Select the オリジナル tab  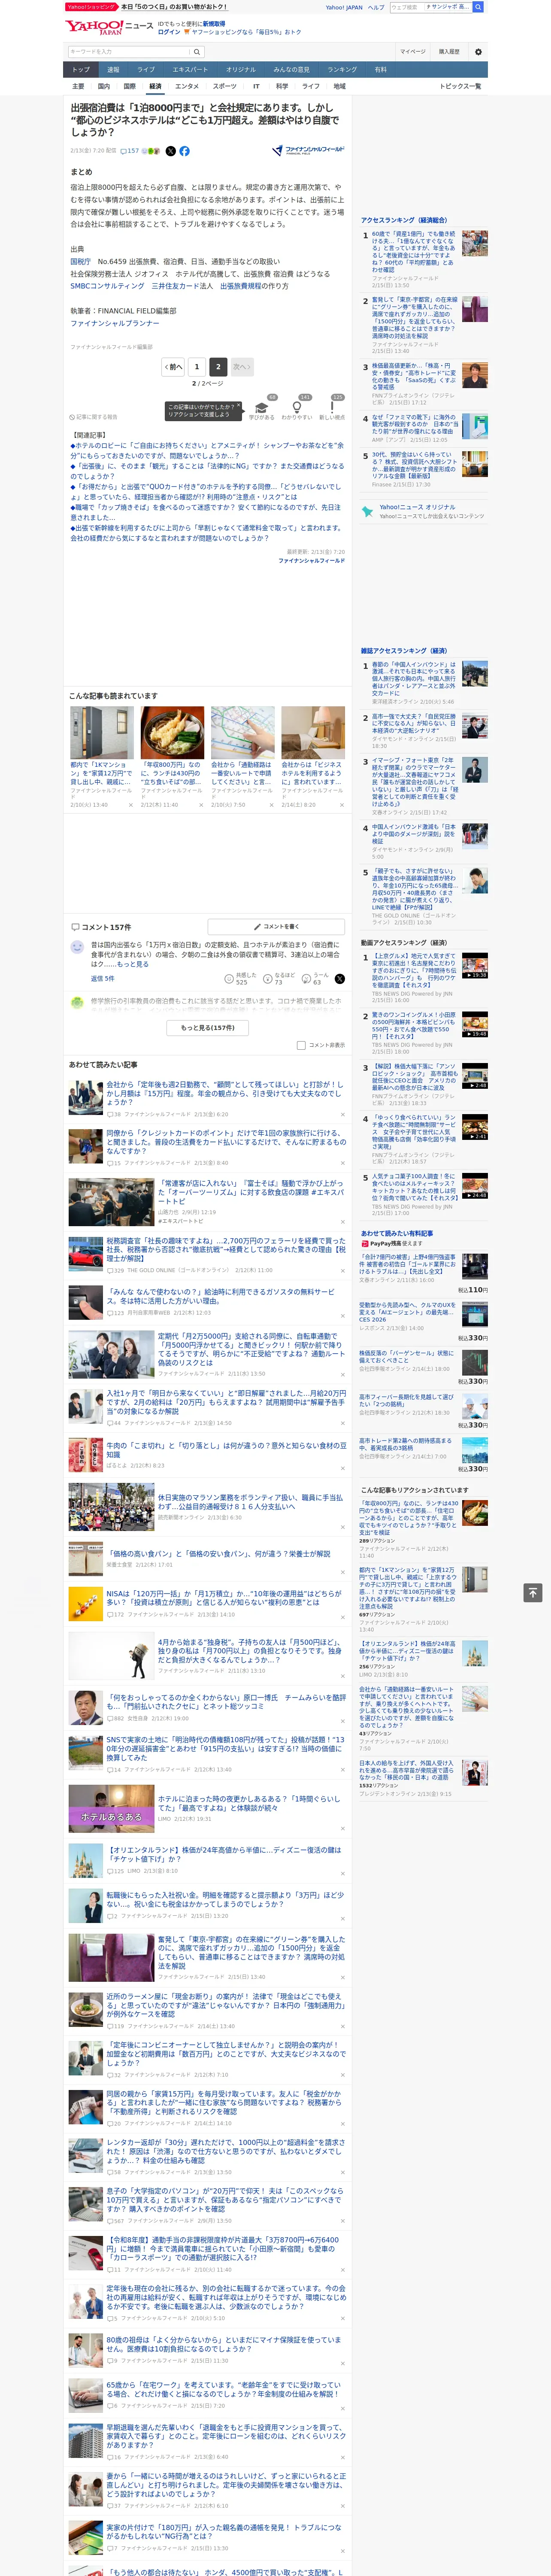pos(241,70)
